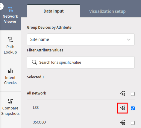
Task: Click the All network row label
Action: pyautogui.click(x=37, y=93)
